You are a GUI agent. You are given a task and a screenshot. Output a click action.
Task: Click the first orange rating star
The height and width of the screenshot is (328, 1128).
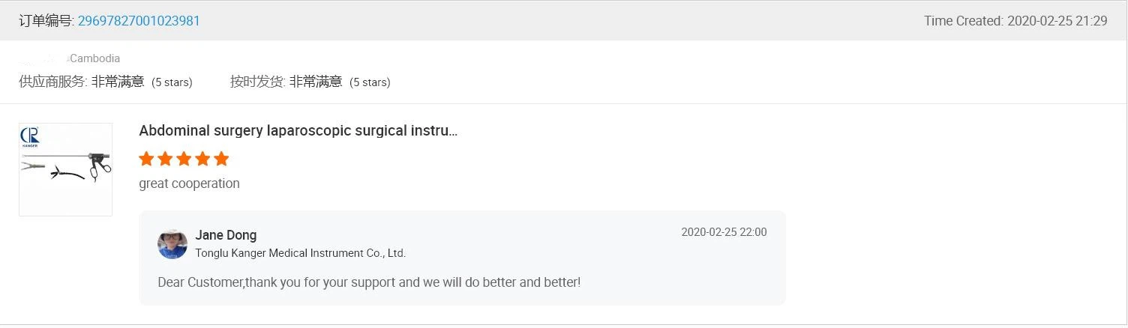[147, 159]
